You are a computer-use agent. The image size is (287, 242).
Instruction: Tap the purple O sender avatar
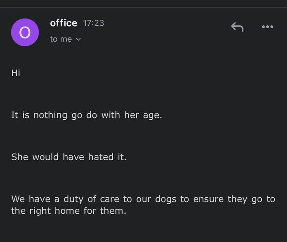tap(25, 32)
